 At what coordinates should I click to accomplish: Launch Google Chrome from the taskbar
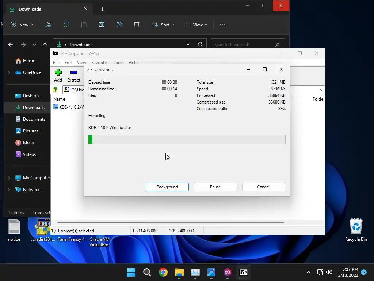[x=163, y=272]
